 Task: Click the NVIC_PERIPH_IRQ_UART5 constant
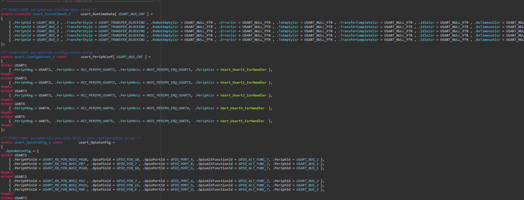(x=167, y=121)
